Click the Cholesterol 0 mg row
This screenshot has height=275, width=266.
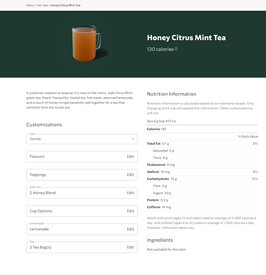[x=202, y=165]
